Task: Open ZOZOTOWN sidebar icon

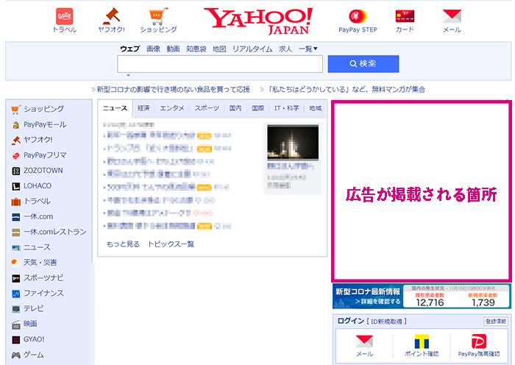Action: tap(15, 171)
